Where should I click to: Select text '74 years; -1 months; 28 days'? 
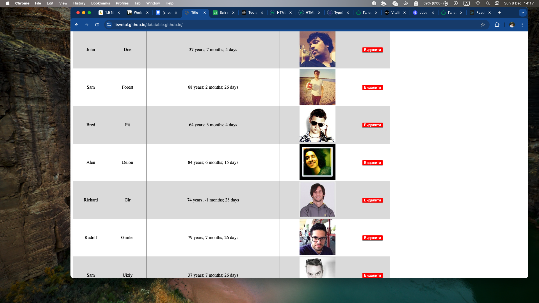[x=213, y=200]
